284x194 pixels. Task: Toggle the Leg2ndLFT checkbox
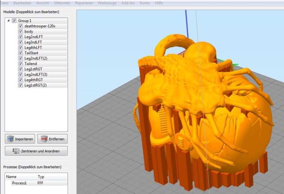tap(21, 37)
